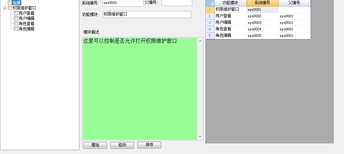This screenshot has height=154, width=344.
Task: Select 用户编辑 label in tree
Action: tap(26, 18)
